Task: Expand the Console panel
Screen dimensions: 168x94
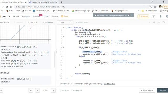Action: coord(64,90)
